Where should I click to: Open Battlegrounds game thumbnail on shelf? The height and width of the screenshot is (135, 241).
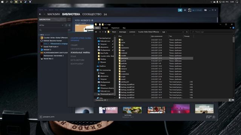click(x=204, y=109)
